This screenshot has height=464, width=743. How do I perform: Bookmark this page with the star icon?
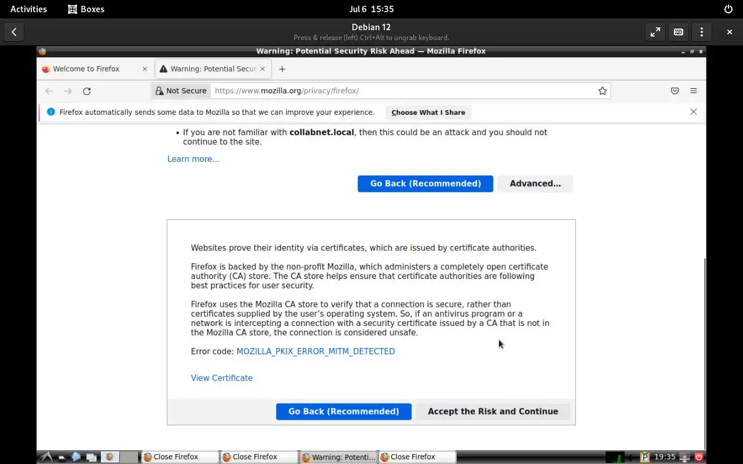pyautogui.click(x=603, y=91)
